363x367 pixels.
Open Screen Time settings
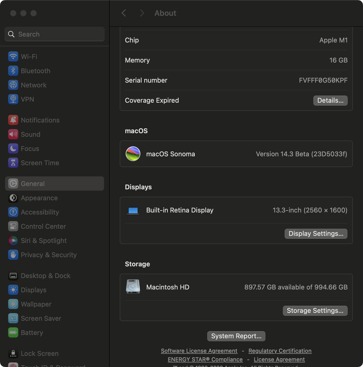55,163
